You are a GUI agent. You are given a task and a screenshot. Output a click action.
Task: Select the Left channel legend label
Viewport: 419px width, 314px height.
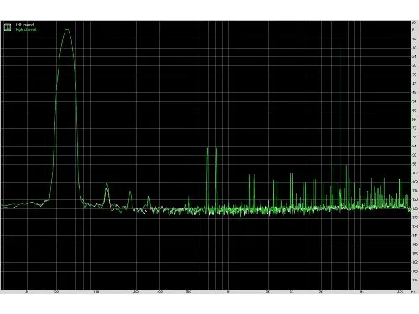[25, 25]
